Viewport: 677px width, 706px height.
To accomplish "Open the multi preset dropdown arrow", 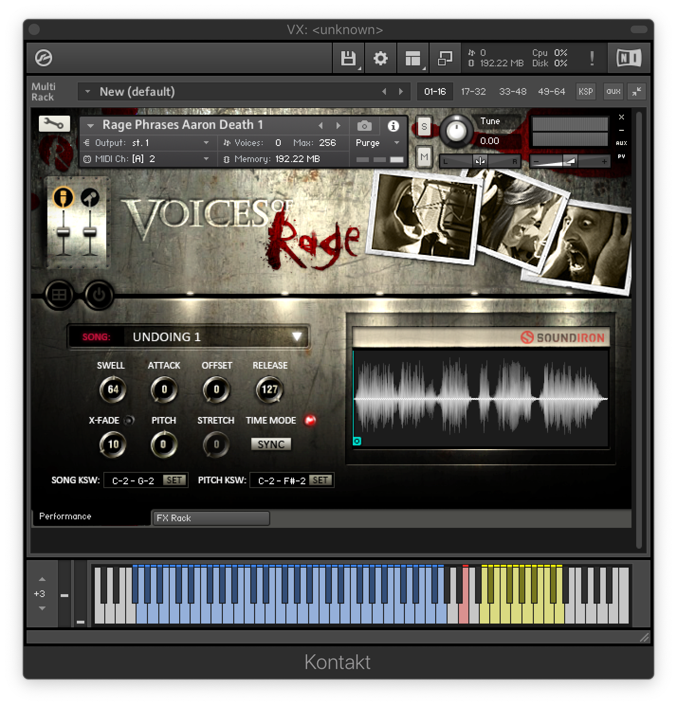I will (87, 91).
